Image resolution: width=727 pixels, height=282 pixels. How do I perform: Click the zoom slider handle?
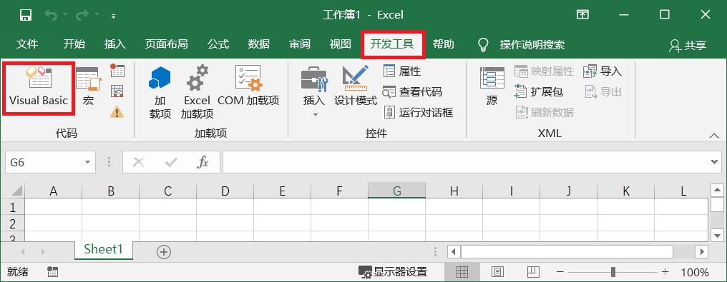click(613, 272)
